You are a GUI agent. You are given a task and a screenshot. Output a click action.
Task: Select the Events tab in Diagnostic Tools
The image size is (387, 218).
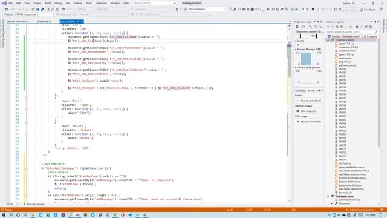click(x=311, y=91)
